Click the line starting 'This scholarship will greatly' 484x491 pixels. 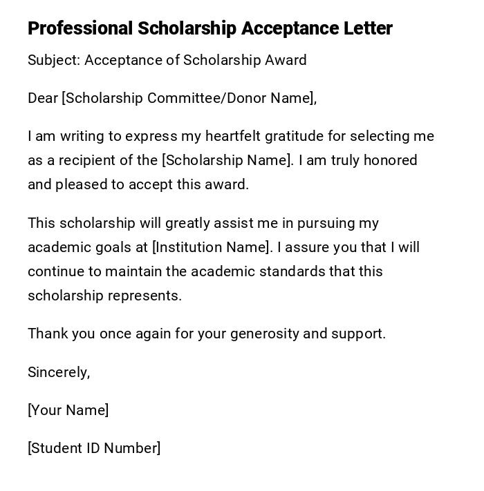pyautogui.click(x=138, y=223)
